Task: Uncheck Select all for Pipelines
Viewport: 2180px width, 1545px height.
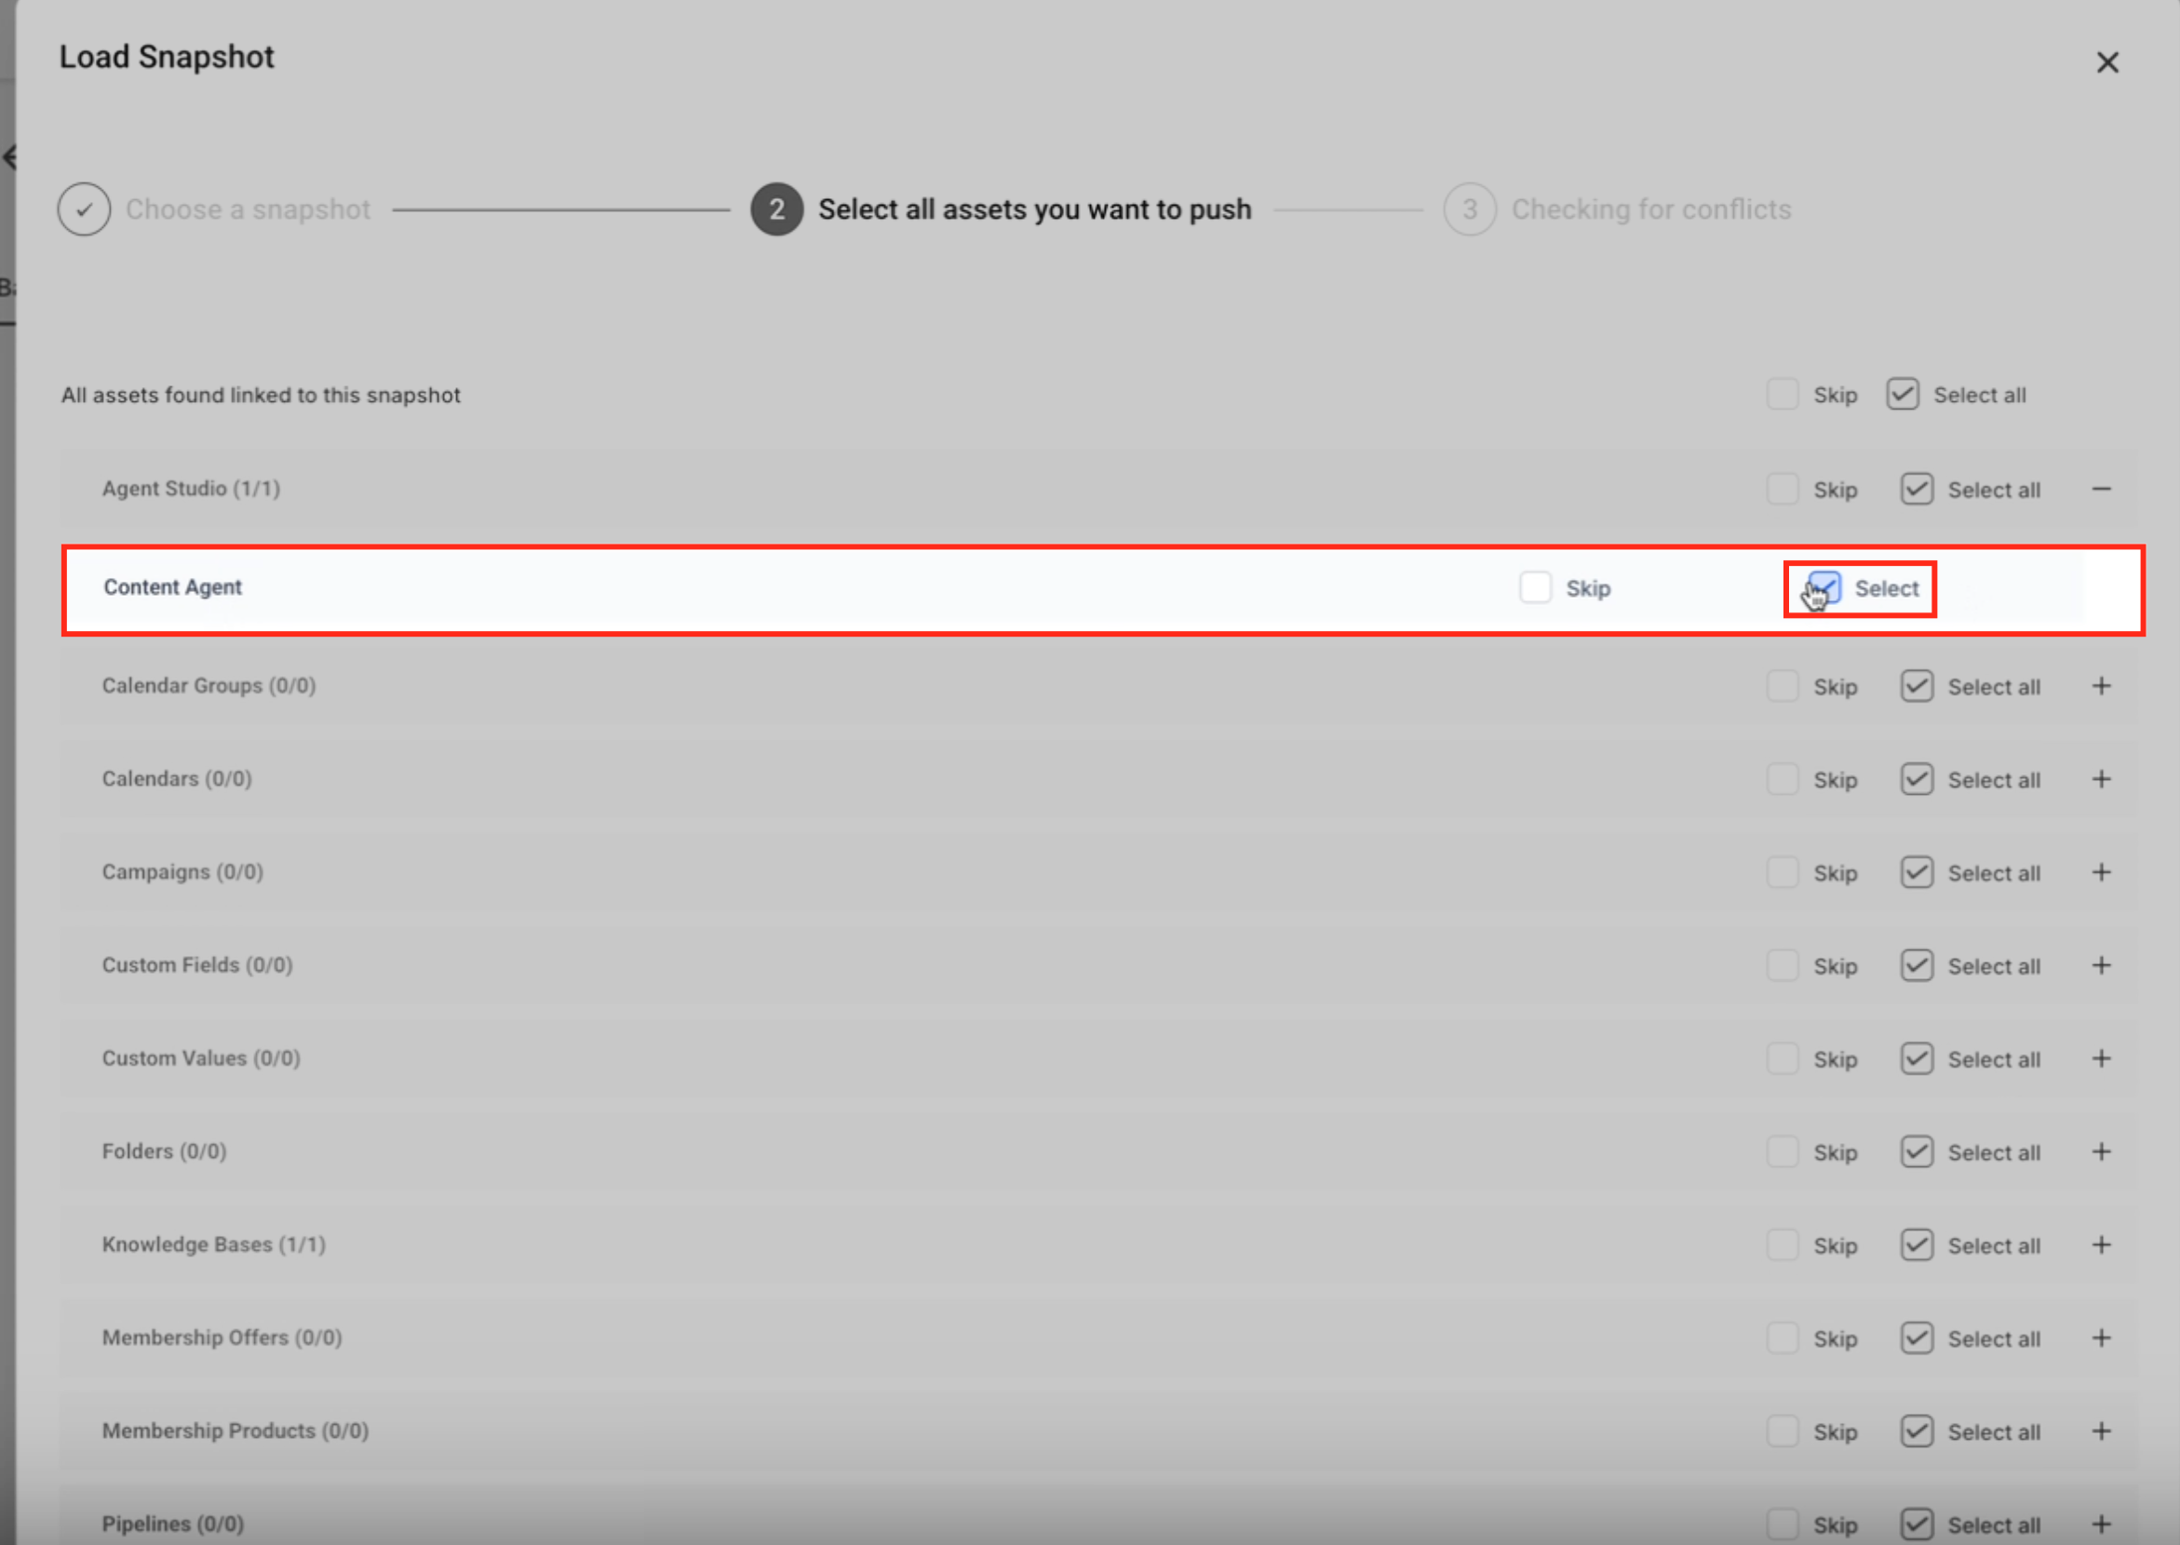Action: (x=1917, y=1523)
